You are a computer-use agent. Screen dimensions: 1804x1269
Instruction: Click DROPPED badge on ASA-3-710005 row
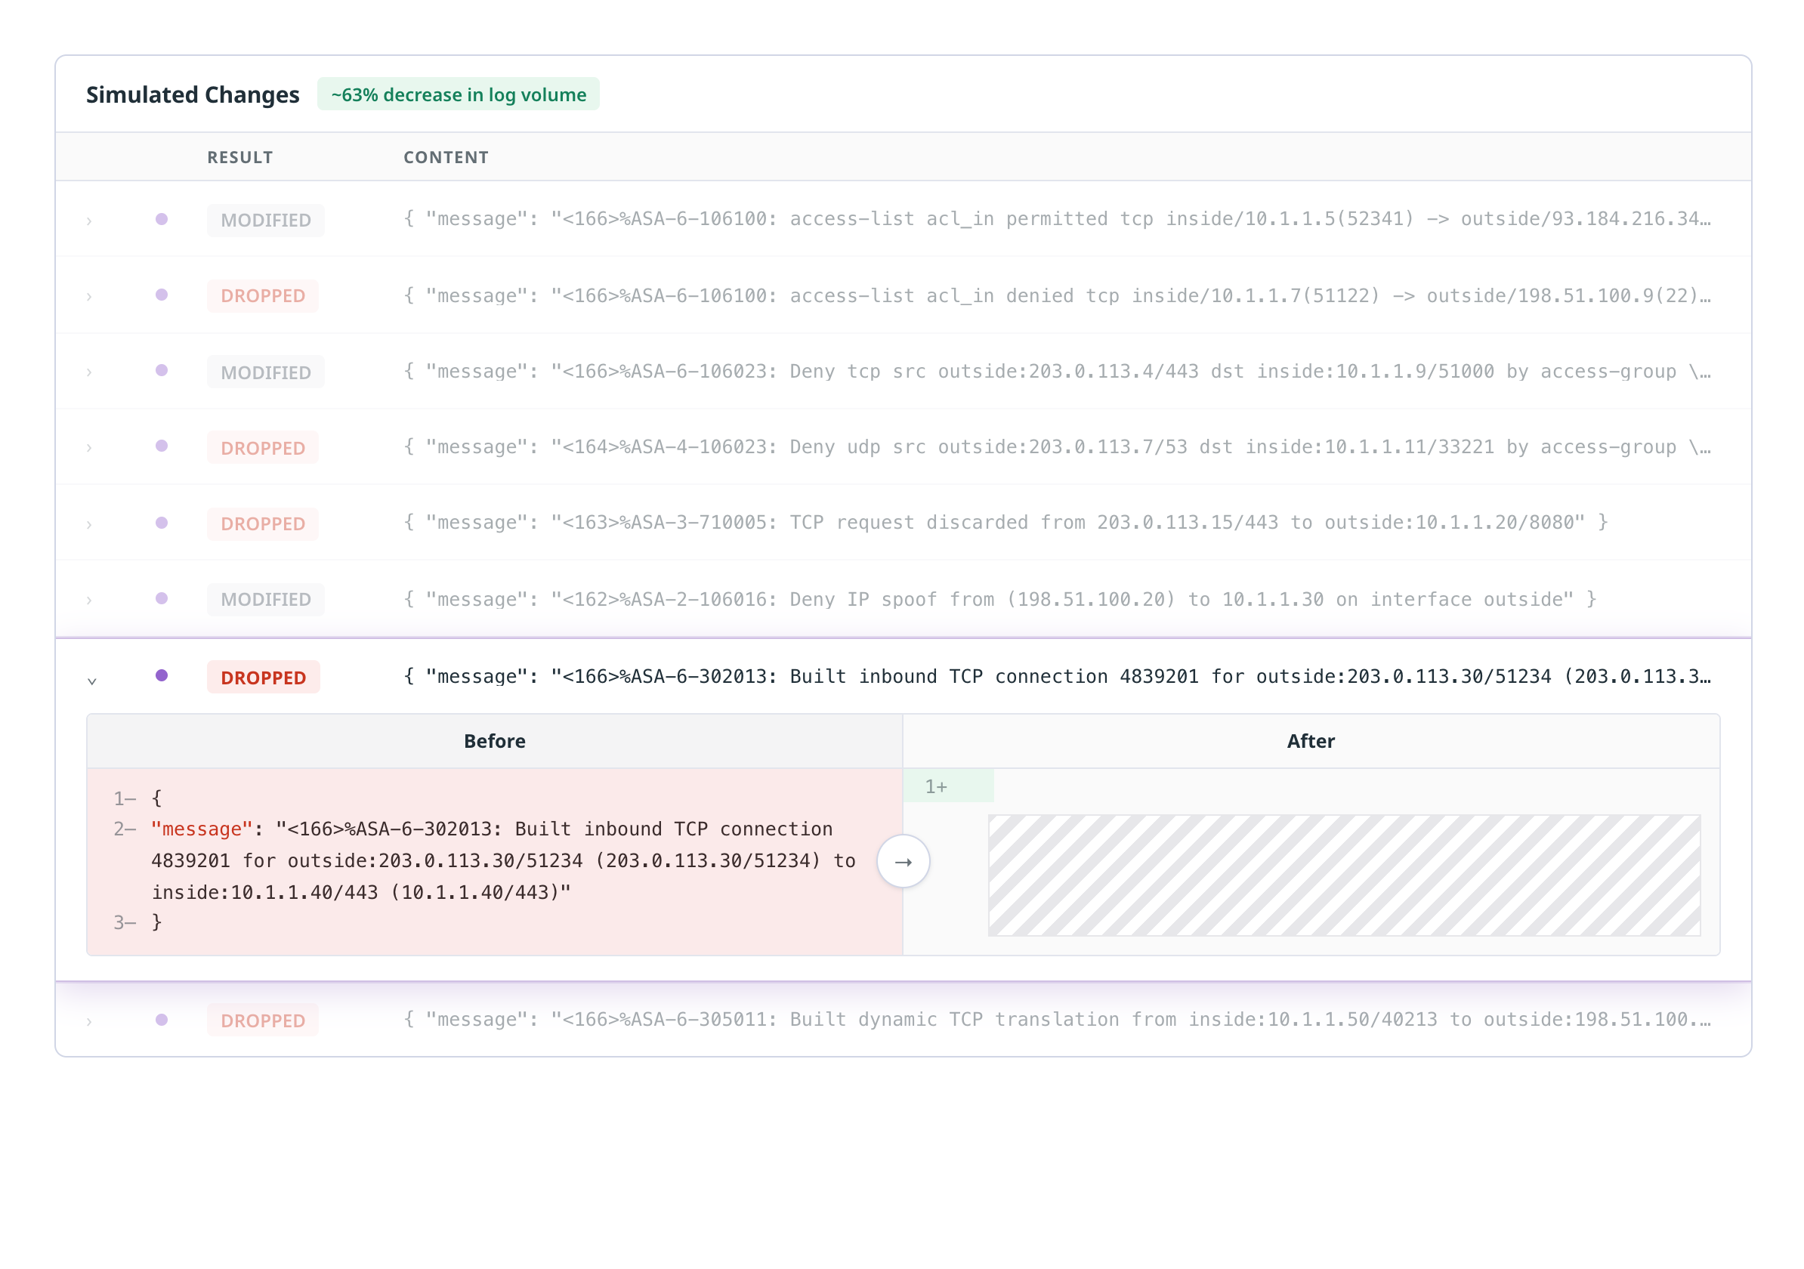(262, 524)
